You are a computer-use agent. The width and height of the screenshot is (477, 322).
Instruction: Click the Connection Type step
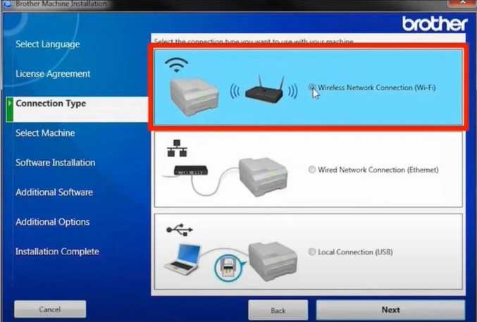coord(51,104)
